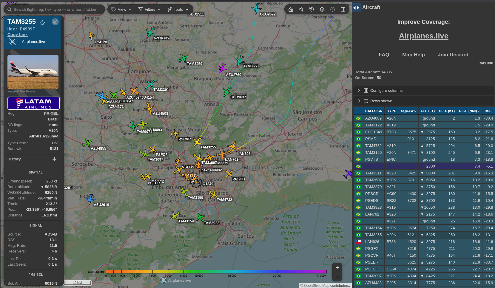Open the Join Discord link

(x=453, y=55)
